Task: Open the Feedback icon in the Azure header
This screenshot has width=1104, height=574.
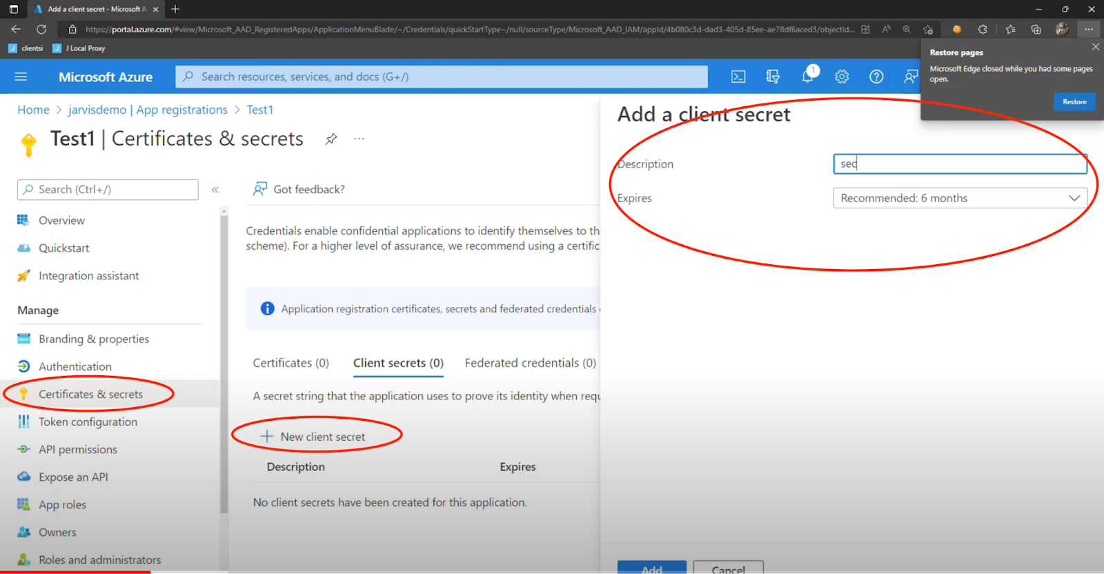Action: 911,77
